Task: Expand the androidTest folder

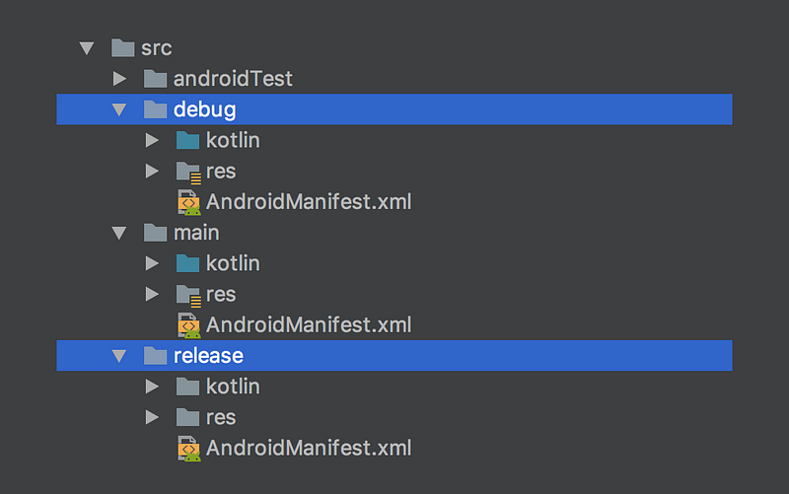Action: pos(119,79)
